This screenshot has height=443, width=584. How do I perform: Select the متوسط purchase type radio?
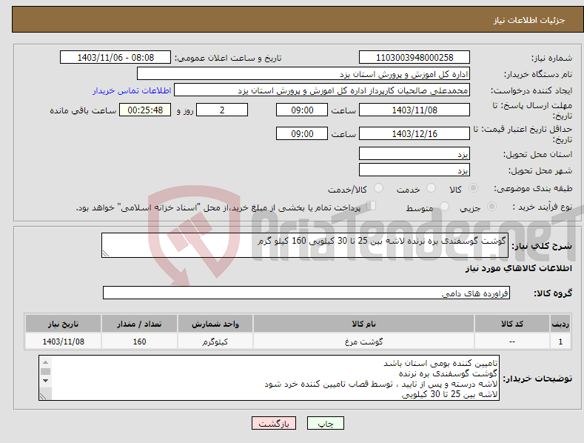[x=444, y=206]
